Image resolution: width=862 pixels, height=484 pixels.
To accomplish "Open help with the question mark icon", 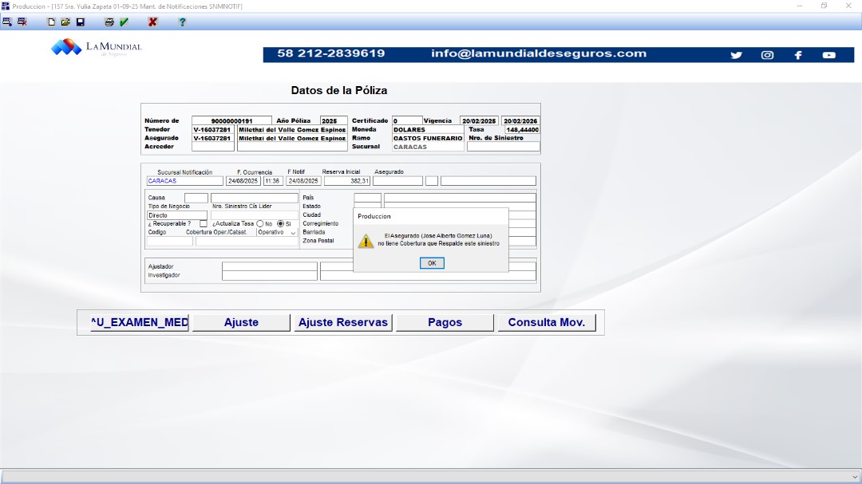I will 182,22.
